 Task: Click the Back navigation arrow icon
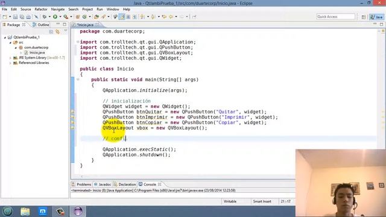click(x=171, y=17)
